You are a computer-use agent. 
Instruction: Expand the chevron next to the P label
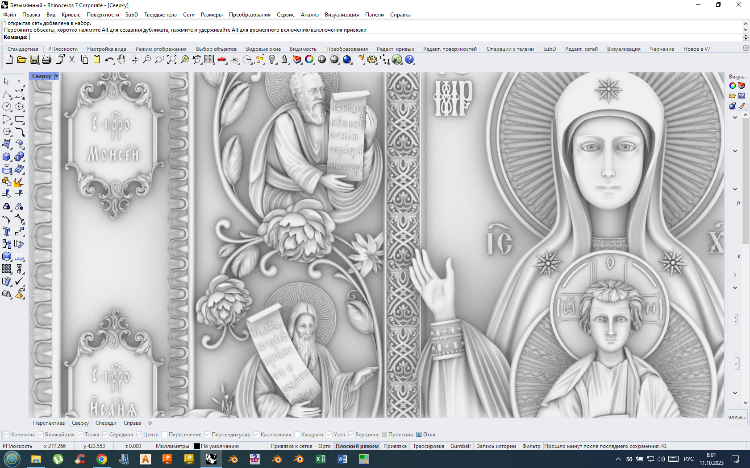(735, 189)
